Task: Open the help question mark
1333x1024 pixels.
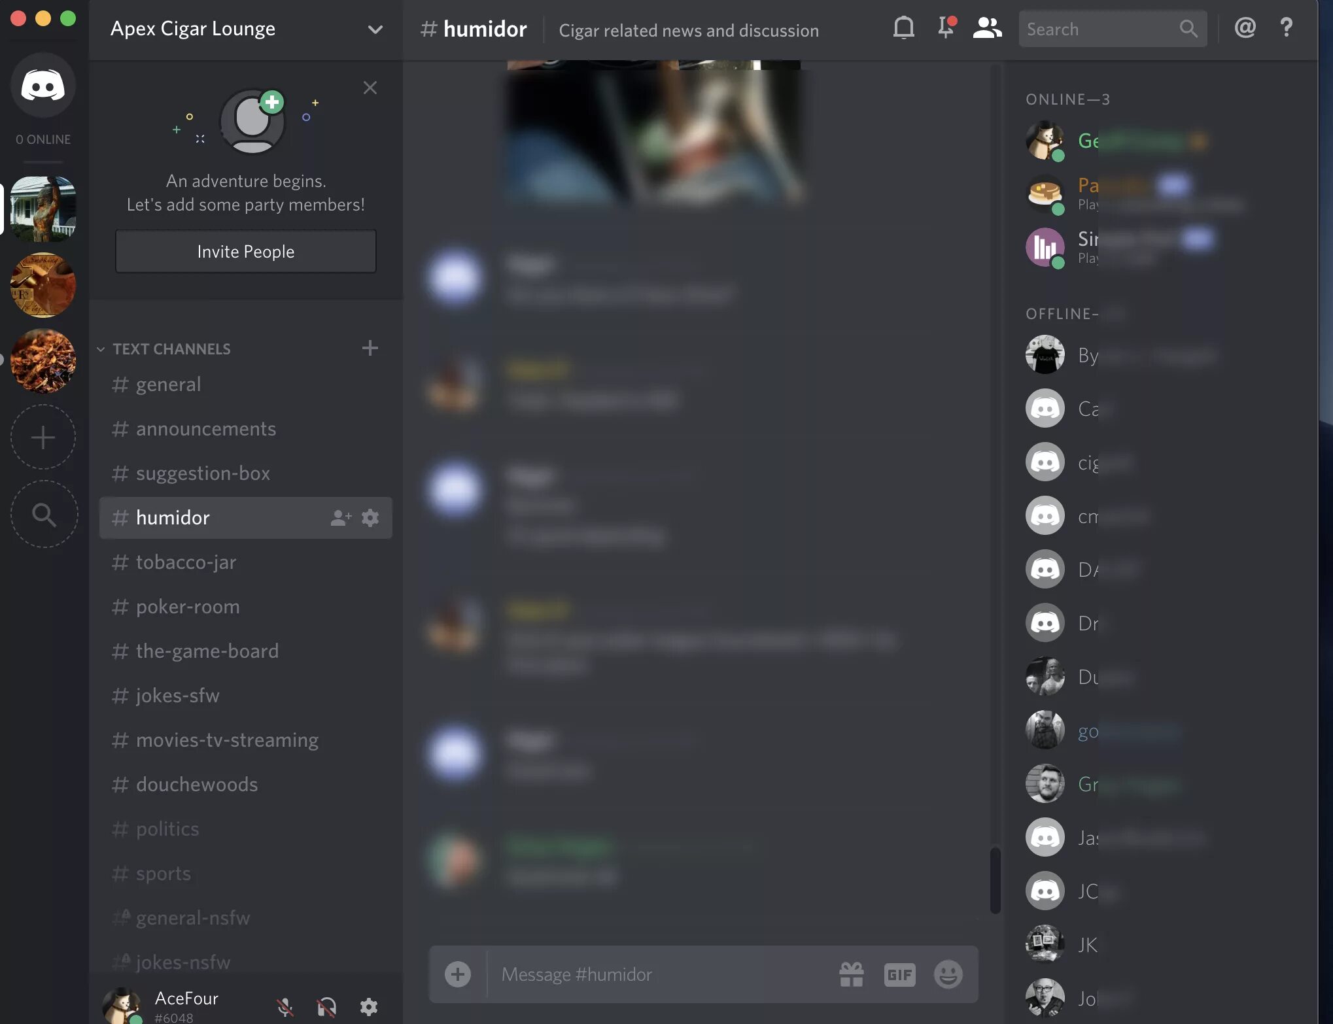Action: [1286, 28]
